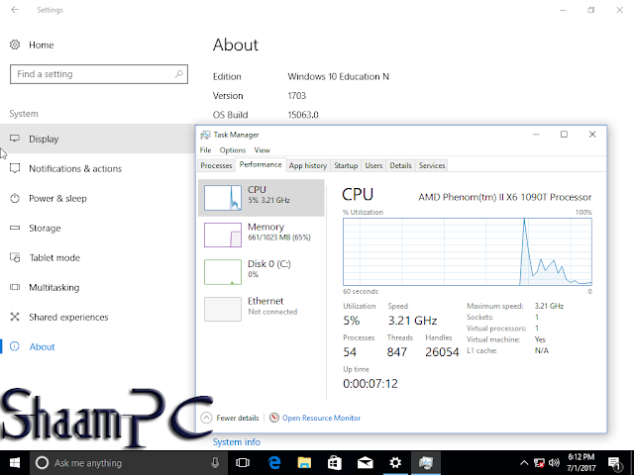Go back using Settings back arrow
The width and height of the screenshot is (634, 475).
coord(15,10)
